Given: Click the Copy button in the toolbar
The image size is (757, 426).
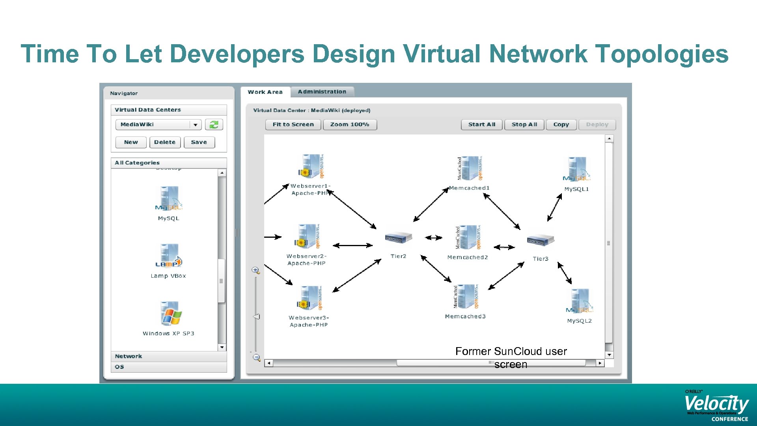Looking at the screenshot, I should [x=561, y=124].
